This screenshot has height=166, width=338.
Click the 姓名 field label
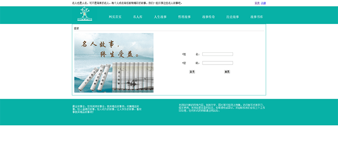tap(191, 55)
